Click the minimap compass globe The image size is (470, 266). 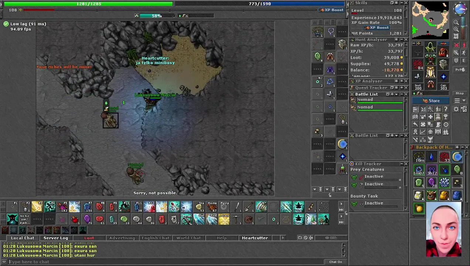[x=460, y=9]
